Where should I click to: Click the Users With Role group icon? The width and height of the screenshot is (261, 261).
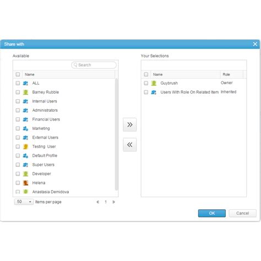coord(154,92)
